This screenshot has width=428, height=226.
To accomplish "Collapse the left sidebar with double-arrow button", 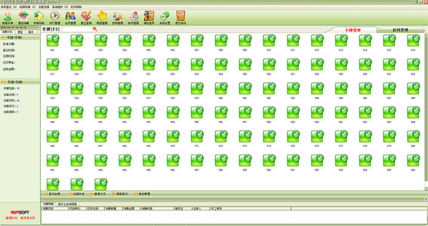I will [x=37, y=28].
